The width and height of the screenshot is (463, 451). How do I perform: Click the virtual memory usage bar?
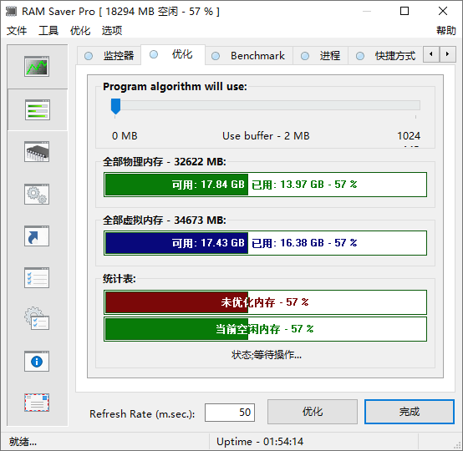click(x=265, y=243)
